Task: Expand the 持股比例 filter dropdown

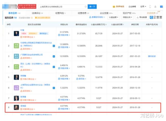Action: 127,17
